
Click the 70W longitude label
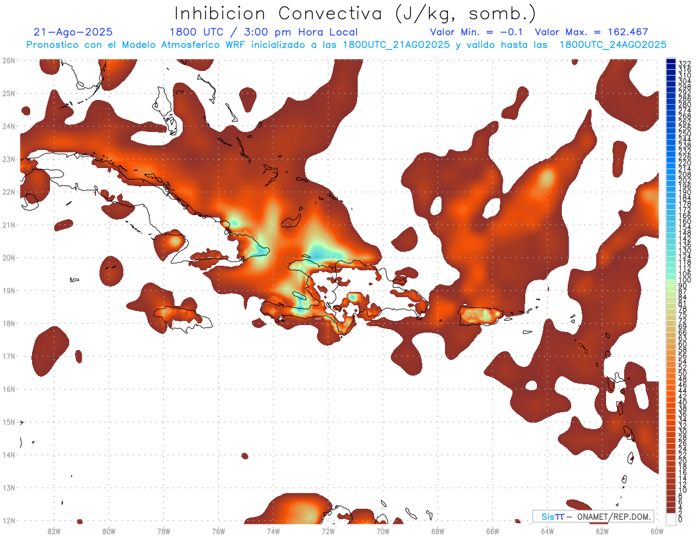383,531
